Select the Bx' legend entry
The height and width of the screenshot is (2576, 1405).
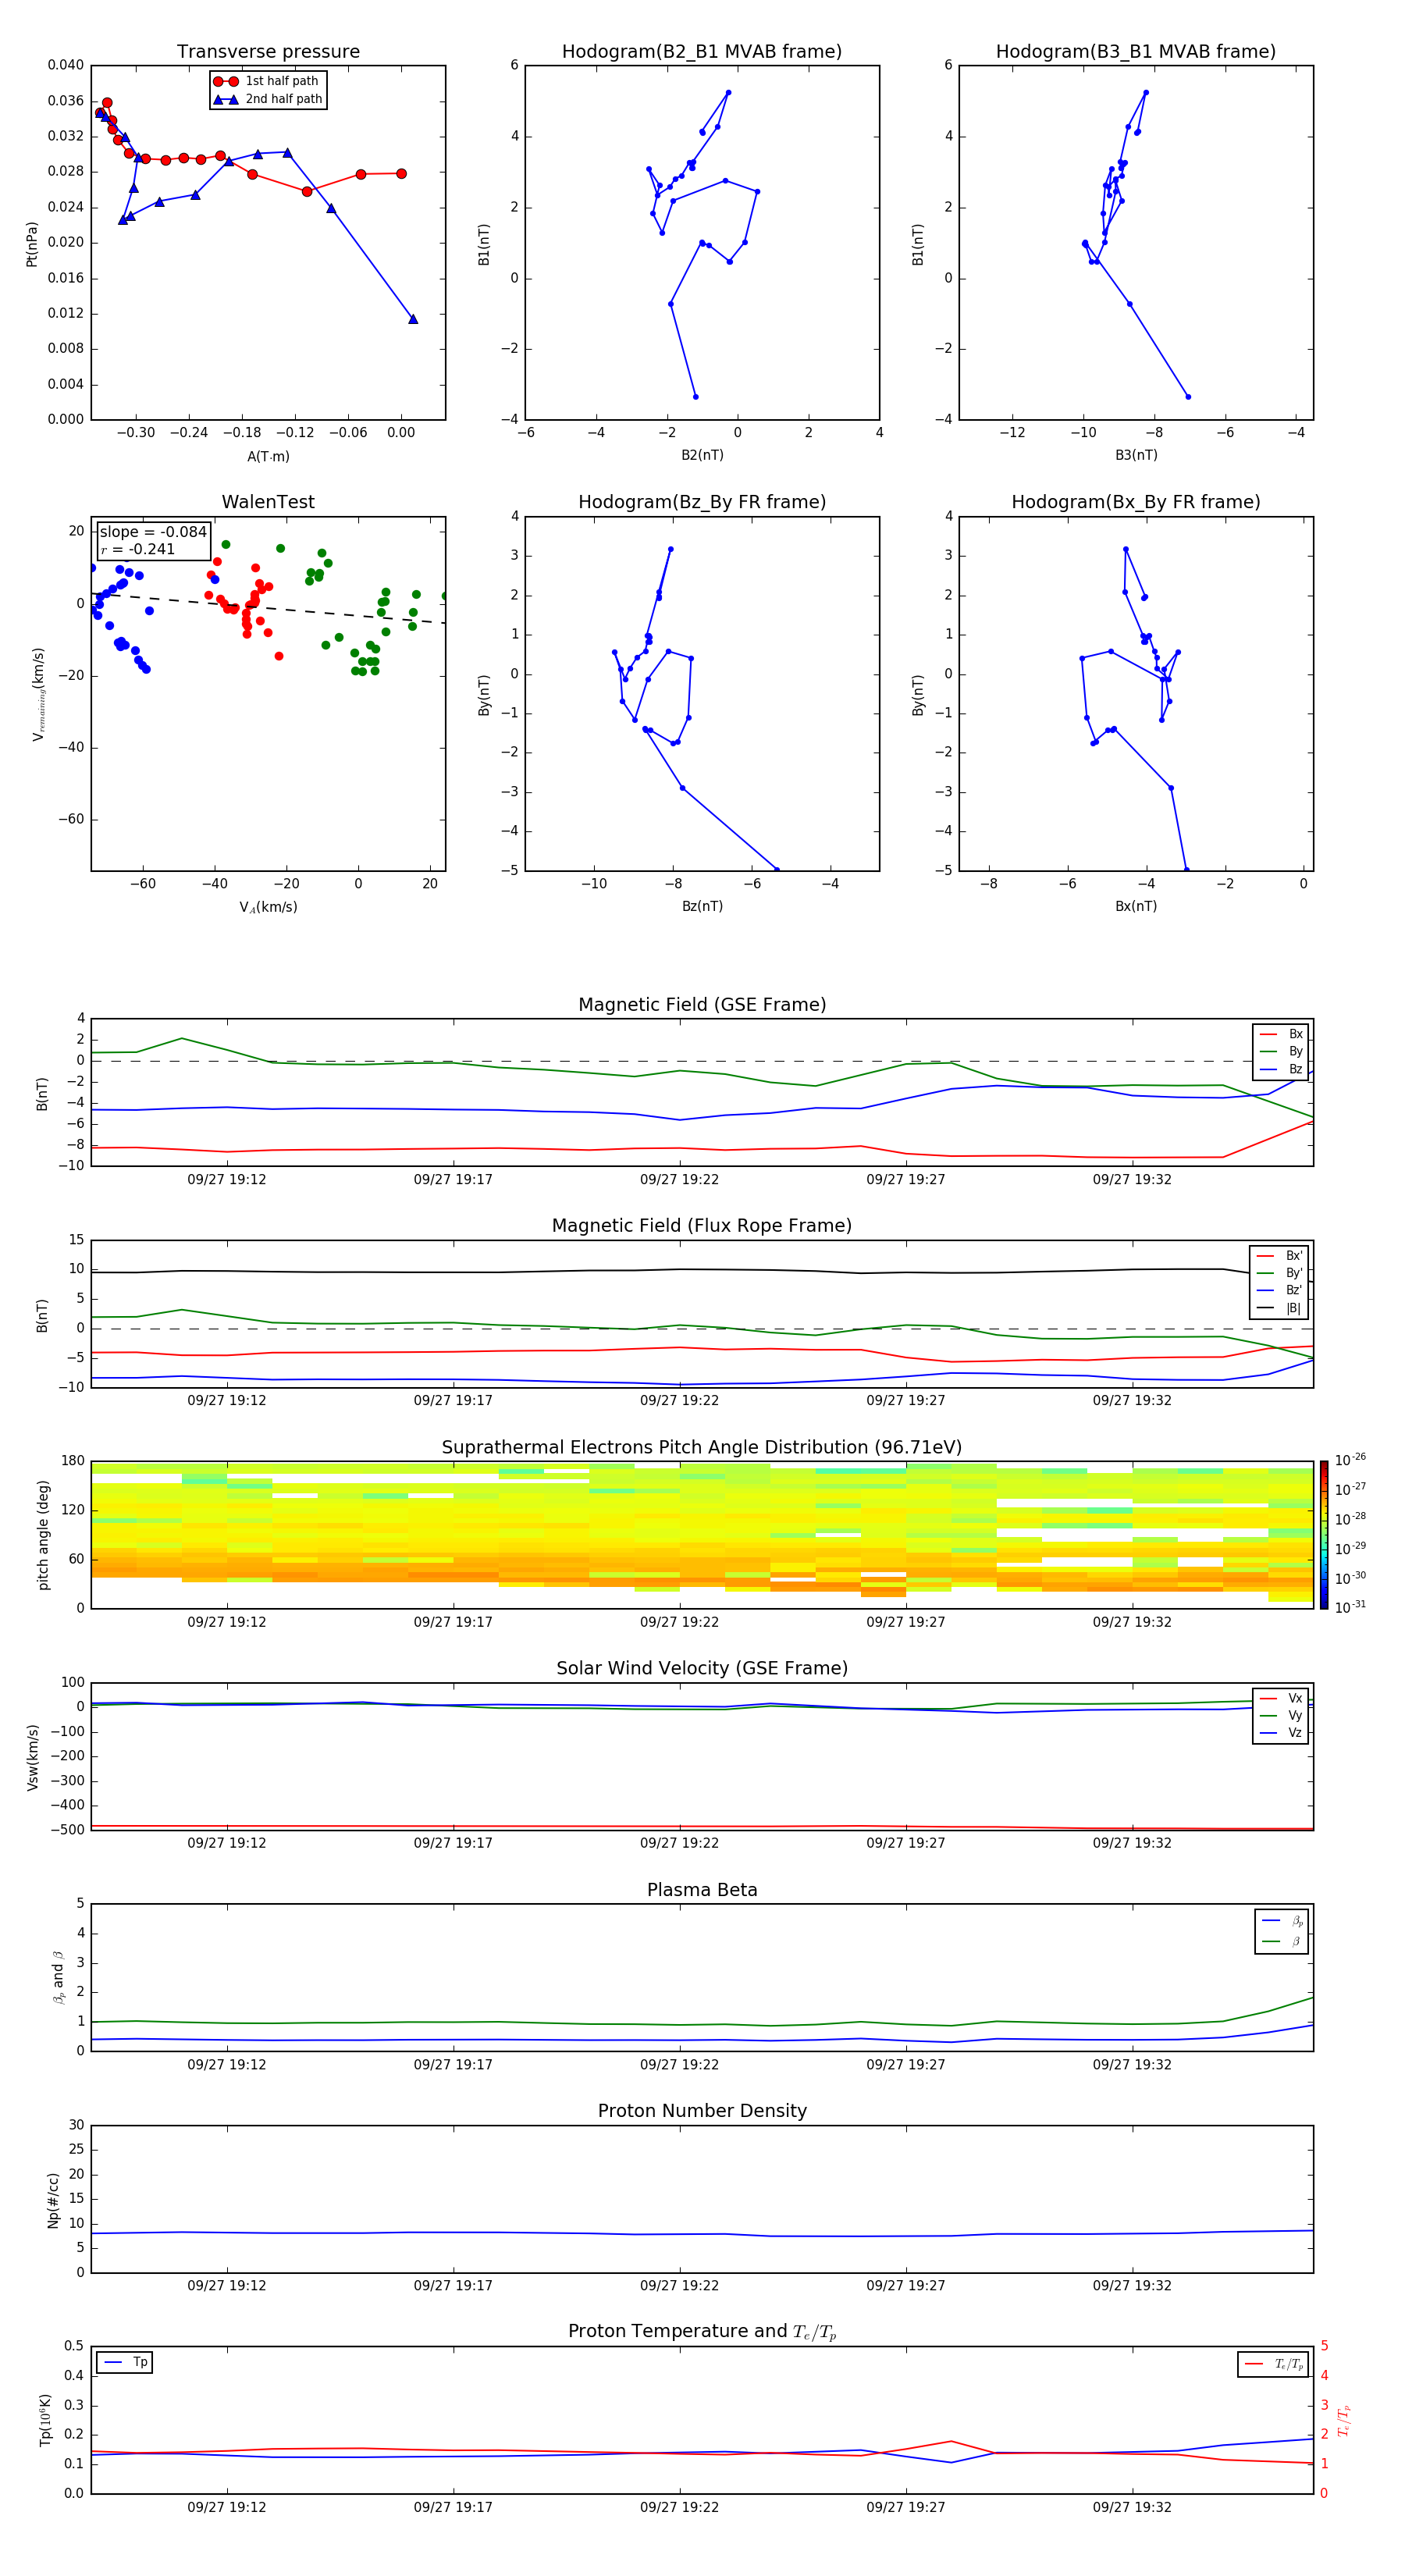(1279, 1256)
